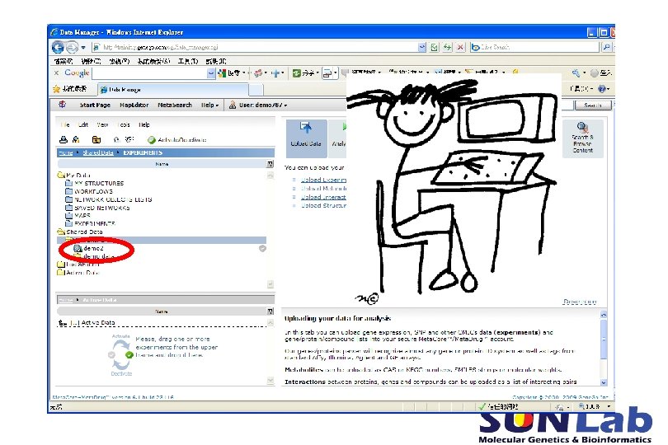Click the Upload Data tab button
Image resolution: width=668 pixels, height=445 pixels.
(306, 138)
